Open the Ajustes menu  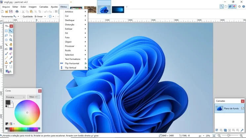pos(54,7)
